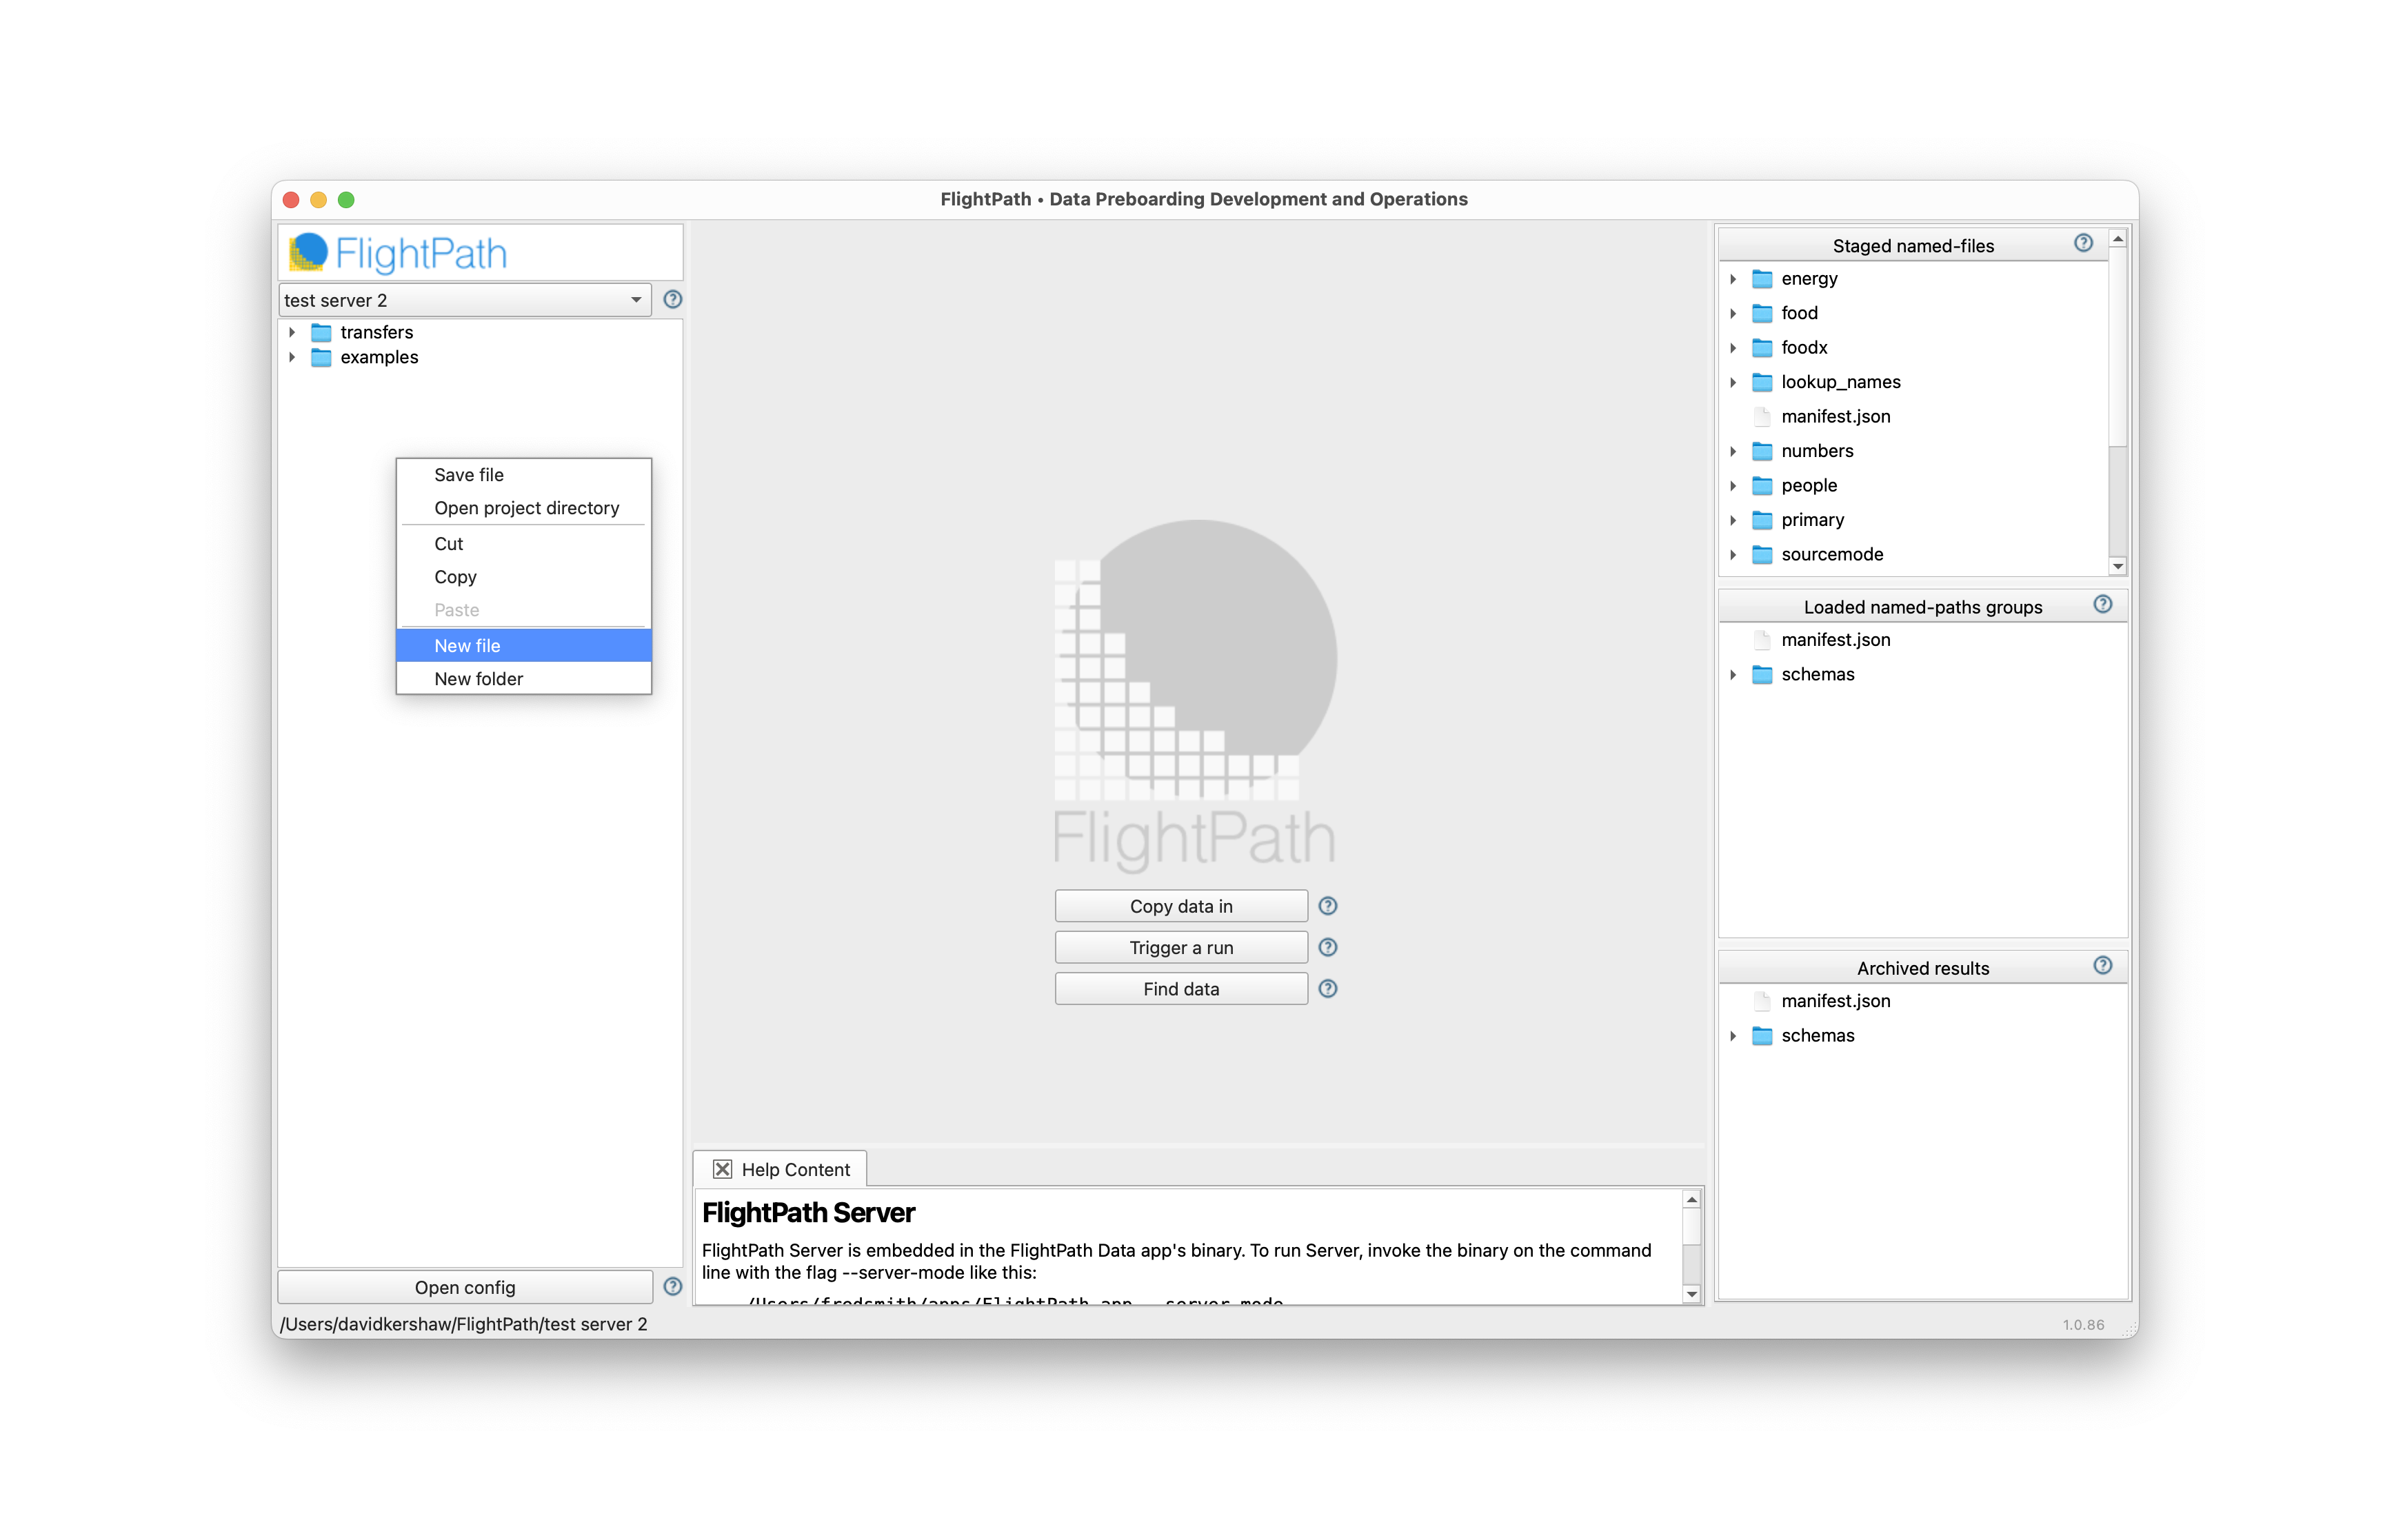Click help icon beside Find data button

1327,988
